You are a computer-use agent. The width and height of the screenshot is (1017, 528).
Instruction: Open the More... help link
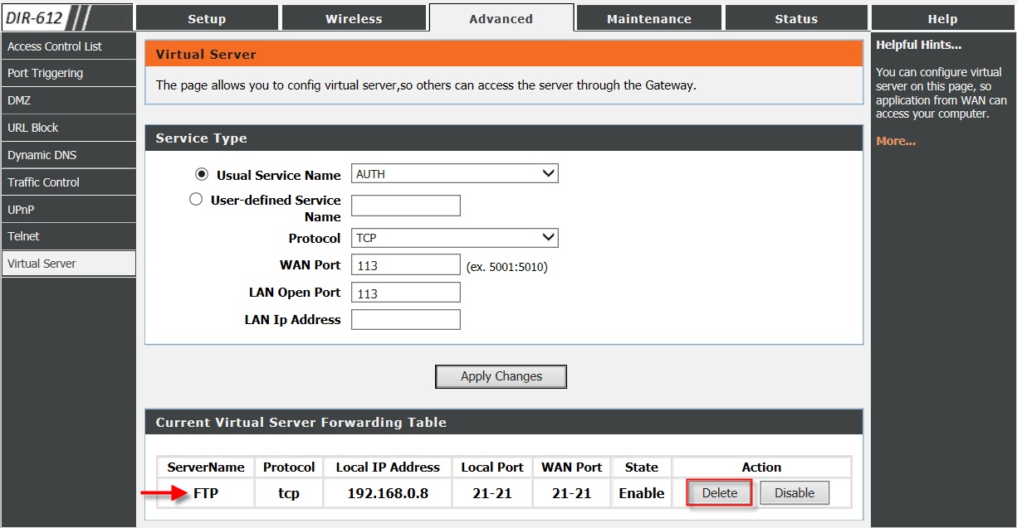click(896, 141)
